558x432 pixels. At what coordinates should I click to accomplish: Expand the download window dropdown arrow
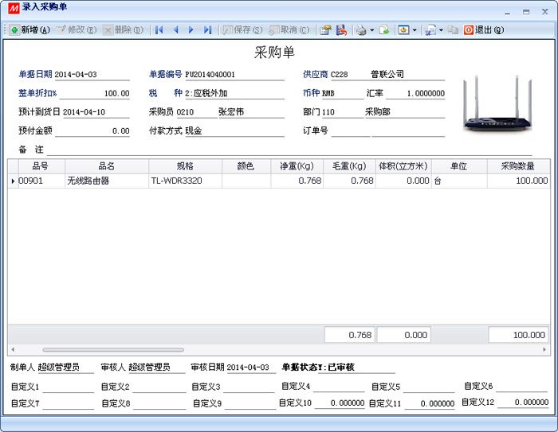pyautogui.click(x=415, y=30)
